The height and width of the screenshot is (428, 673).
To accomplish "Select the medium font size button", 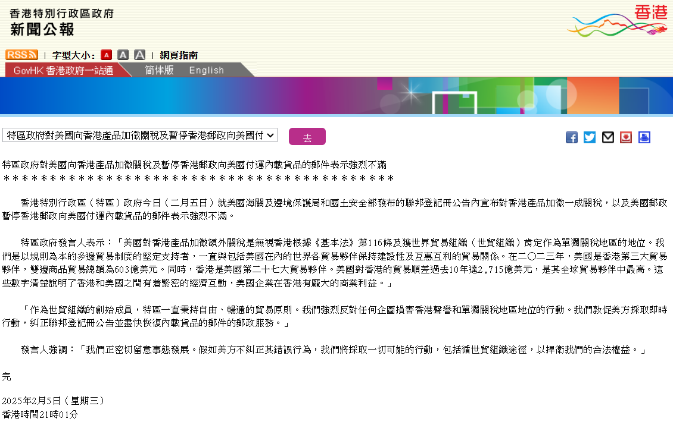I will coord(123,55).
